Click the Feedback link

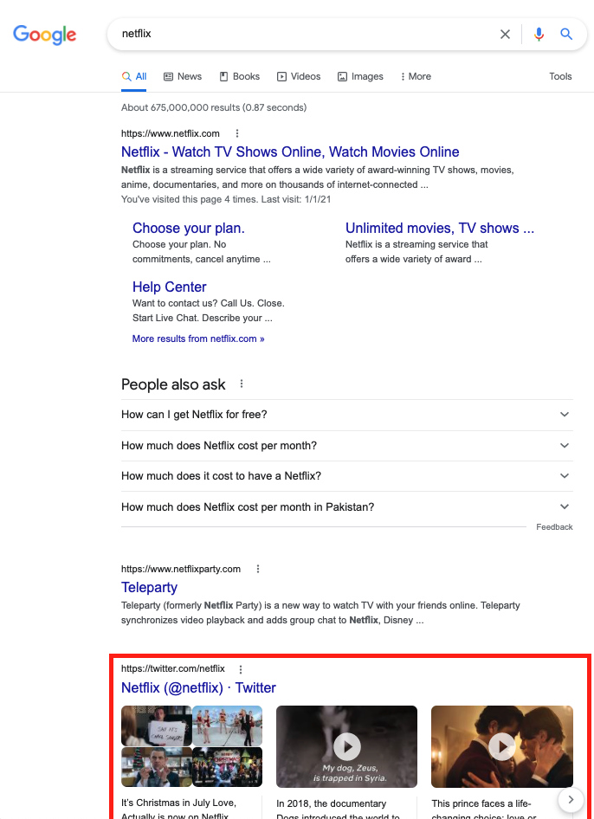point(554,527)
